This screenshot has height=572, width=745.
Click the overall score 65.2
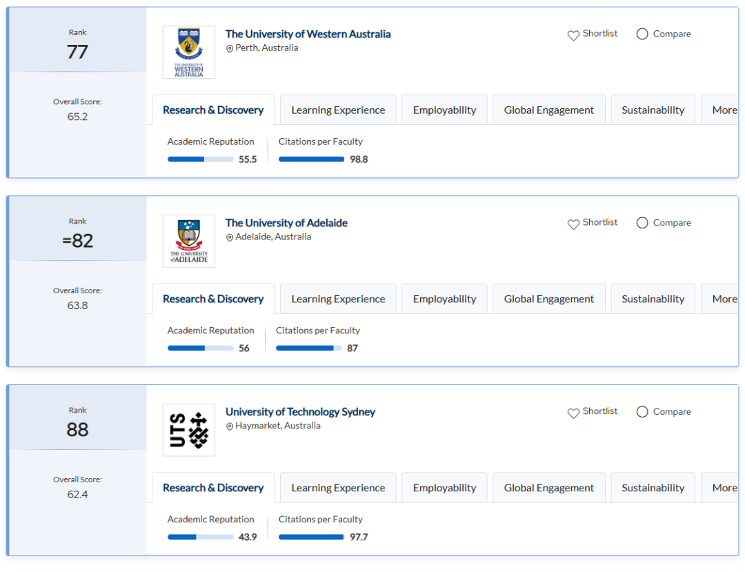coord(77,117)
